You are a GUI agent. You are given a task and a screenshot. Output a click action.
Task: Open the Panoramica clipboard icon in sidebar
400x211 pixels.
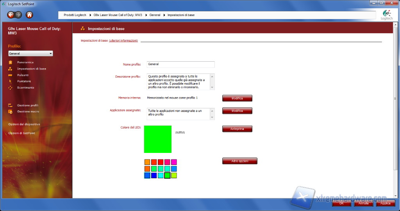[x=10, y=62]
